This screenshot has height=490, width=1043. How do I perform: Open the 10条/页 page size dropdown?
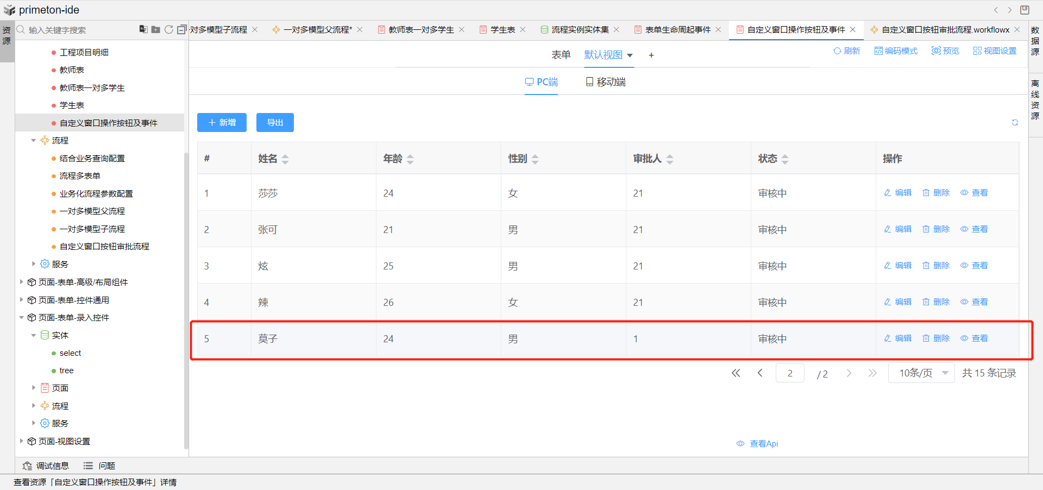pyautogui.click(x=921, y=373)
